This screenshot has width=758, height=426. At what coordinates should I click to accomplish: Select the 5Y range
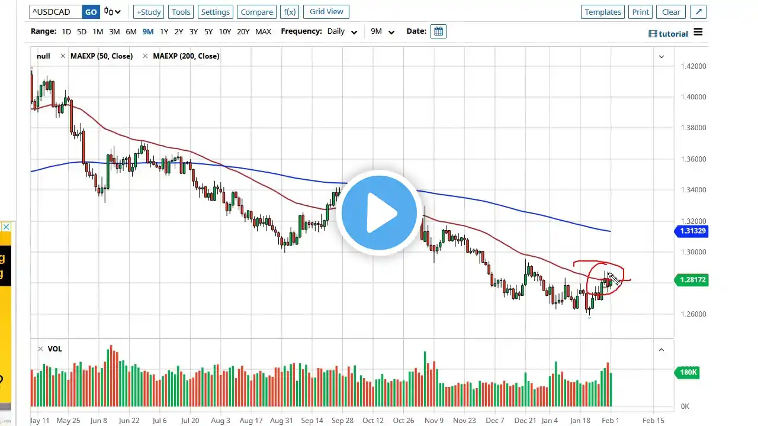[x=208, y=31]
